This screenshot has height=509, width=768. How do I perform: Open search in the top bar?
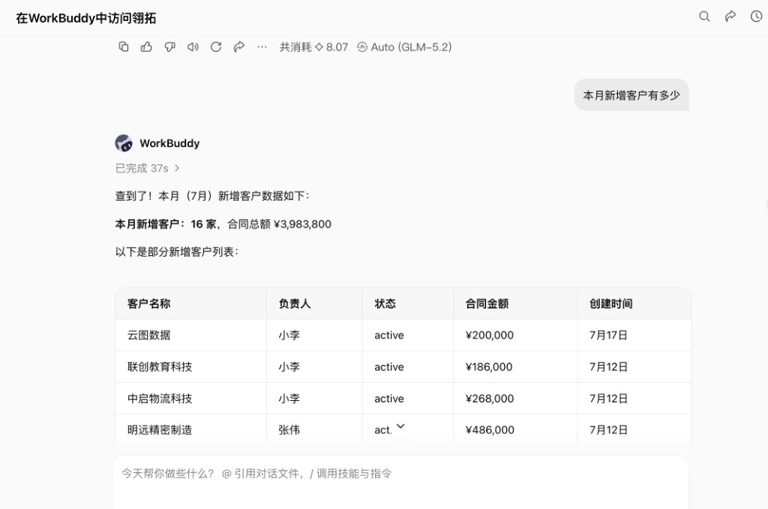coord(704,17)
